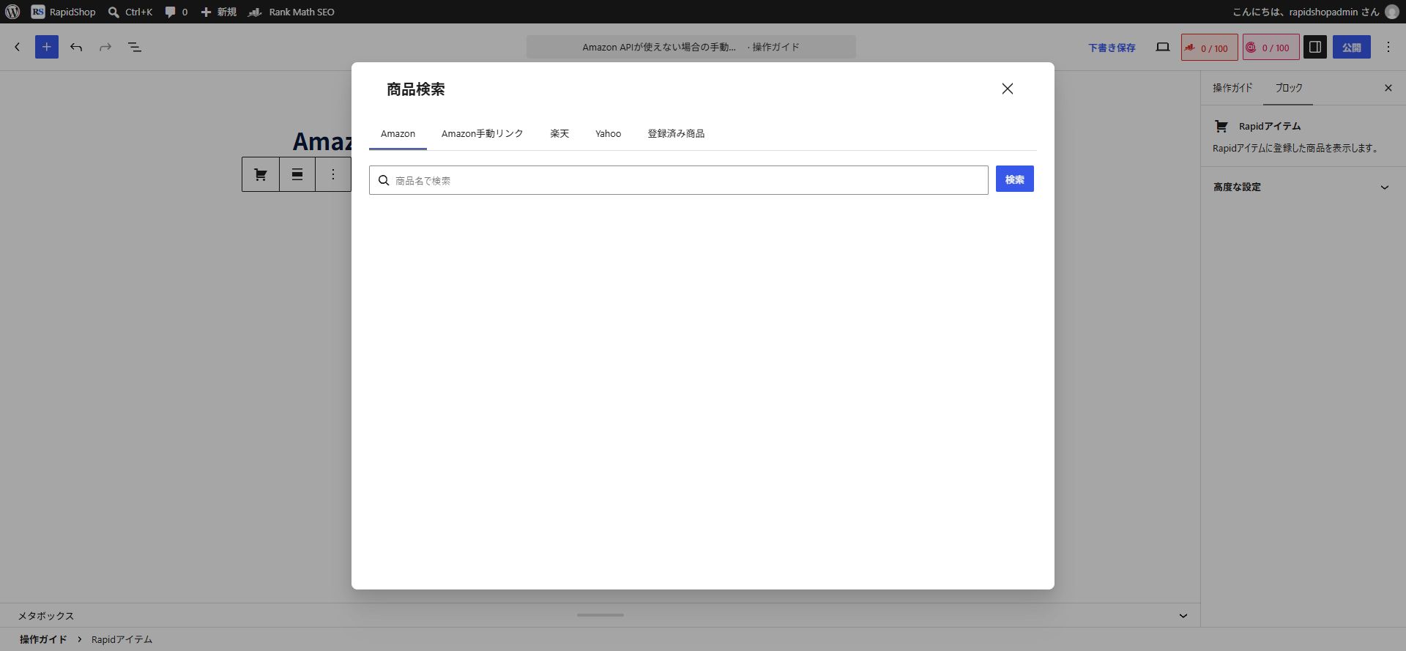Click the 新規 new content item
This screenshot has height=651, width=1406.
218,12
